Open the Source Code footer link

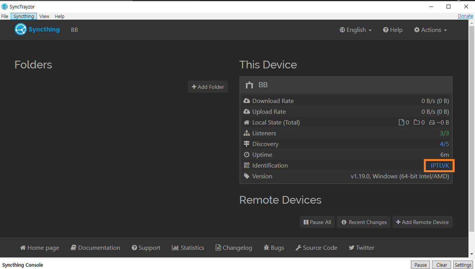pos(316,247)
